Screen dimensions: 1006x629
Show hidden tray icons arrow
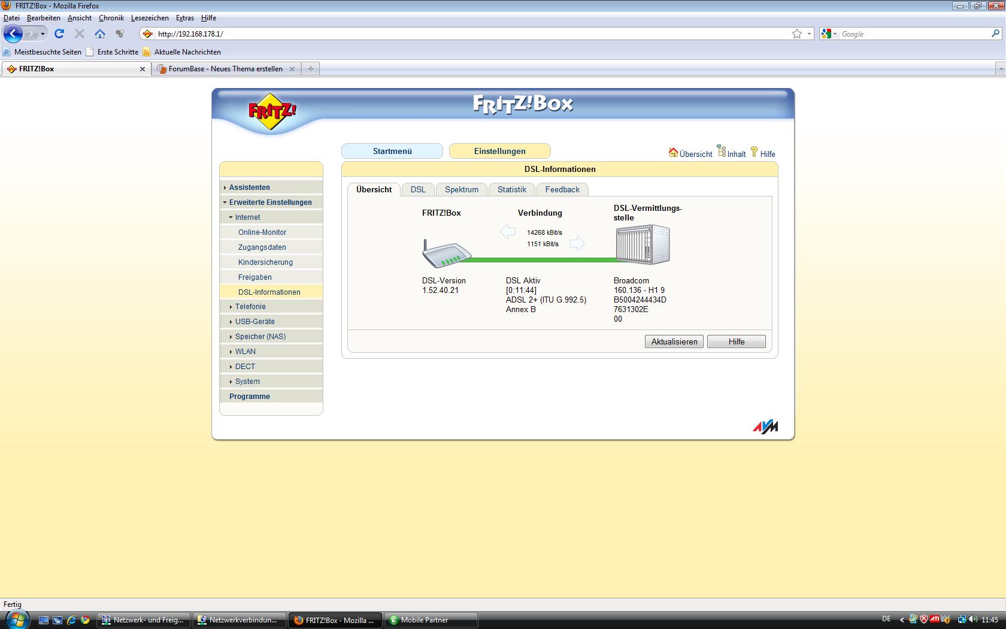pos(902,620)
